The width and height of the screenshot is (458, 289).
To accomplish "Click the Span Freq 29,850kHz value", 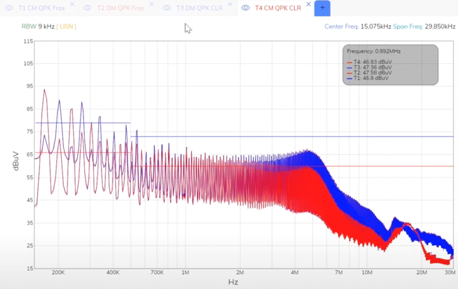I will pos(440,26).
